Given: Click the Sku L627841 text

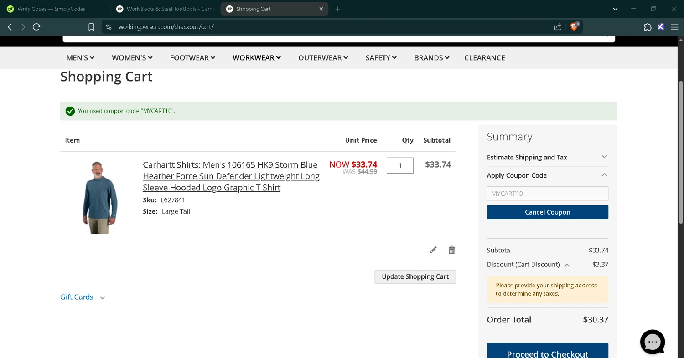Looking at the screenshot, I should click(164, 200).
